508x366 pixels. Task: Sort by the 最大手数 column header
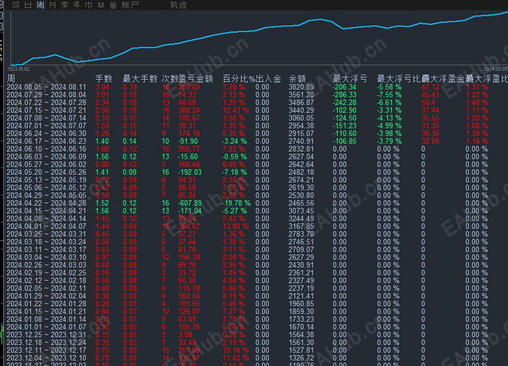pyautogui.click(x=140, y=79)
